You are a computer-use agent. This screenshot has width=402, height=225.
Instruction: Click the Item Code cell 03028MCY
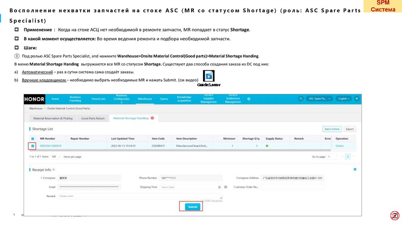tap(158, 146)
